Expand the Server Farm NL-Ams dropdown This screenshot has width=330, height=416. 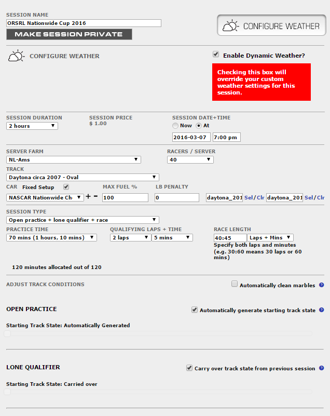coord(74,160)
